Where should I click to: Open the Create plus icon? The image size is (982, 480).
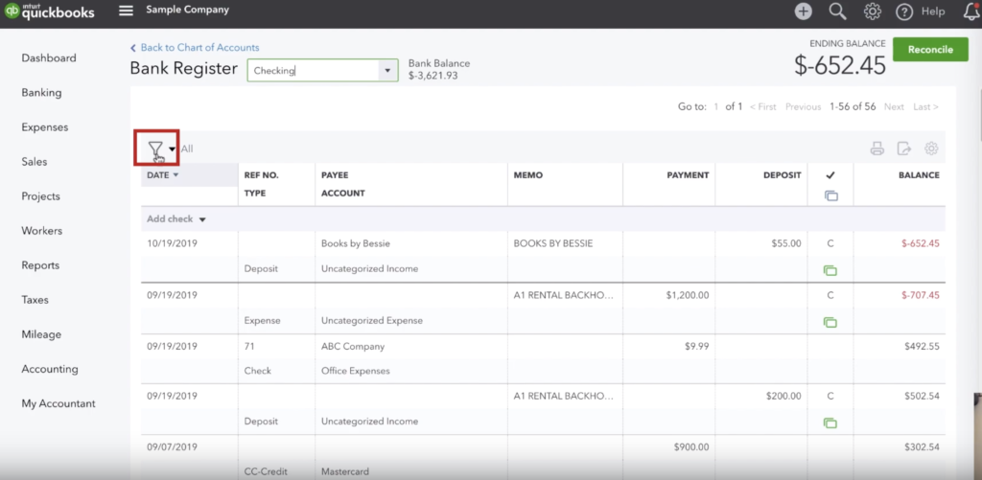pyautogui.click(x=804, y=11)
